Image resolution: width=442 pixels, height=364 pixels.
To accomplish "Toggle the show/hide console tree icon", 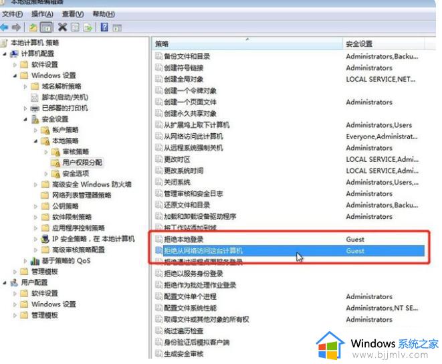I will pos(46,27).
